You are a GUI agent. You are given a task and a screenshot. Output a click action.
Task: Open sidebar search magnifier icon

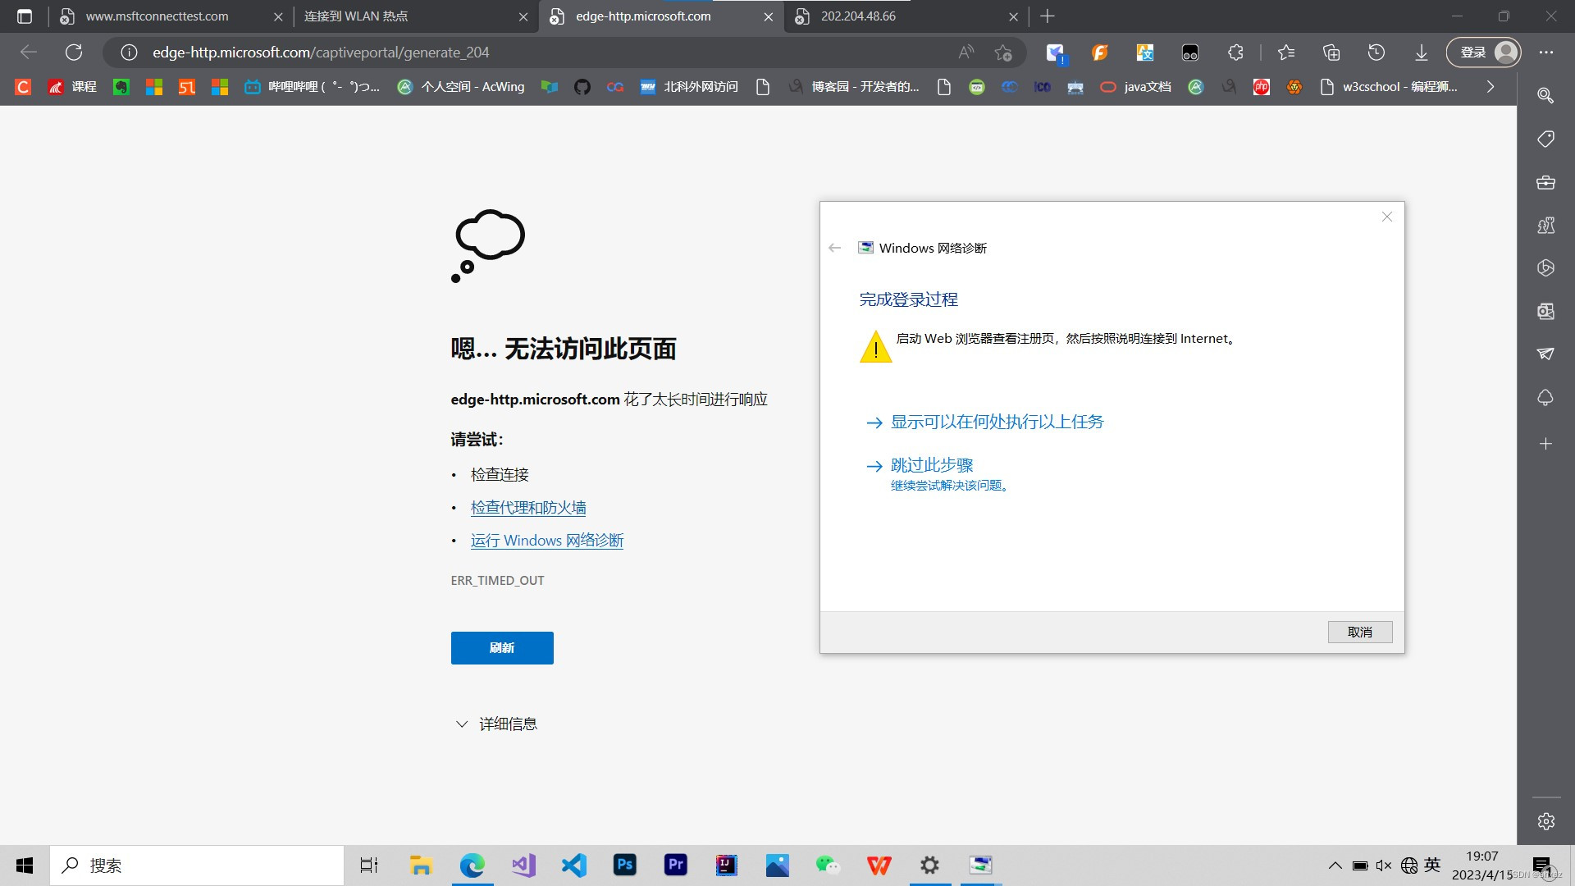(1545, 95)
